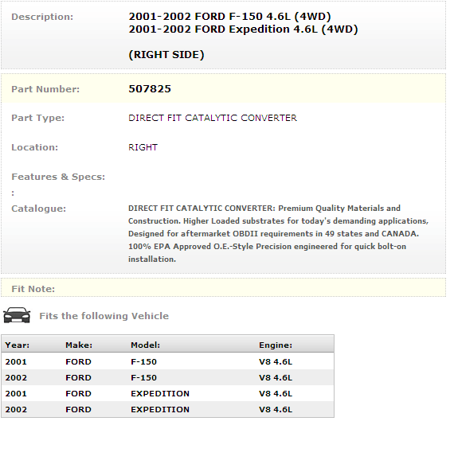Click the Model column header
454x468 pixels.
click(x=146, y=345)
